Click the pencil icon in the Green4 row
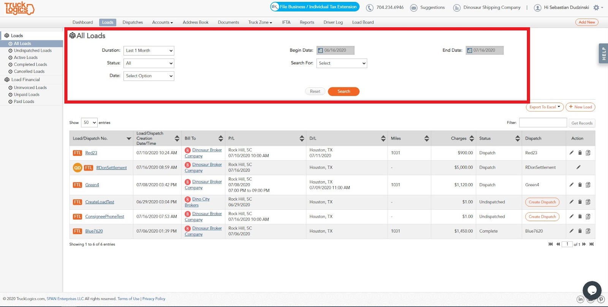 pos(572,185)
